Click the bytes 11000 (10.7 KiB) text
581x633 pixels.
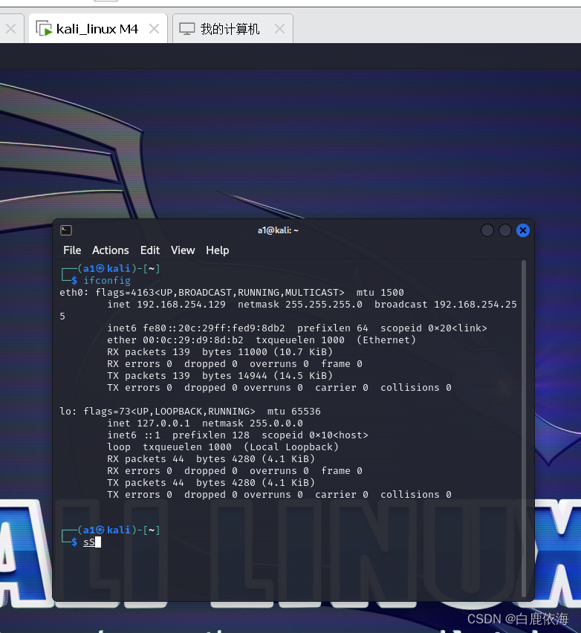point(267,352)
